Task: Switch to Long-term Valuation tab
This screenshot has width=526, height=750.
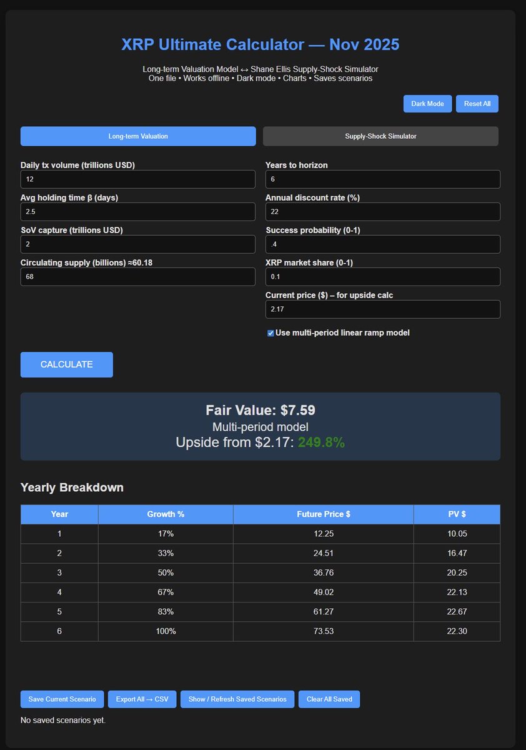Action: click(x=138, y=136)
